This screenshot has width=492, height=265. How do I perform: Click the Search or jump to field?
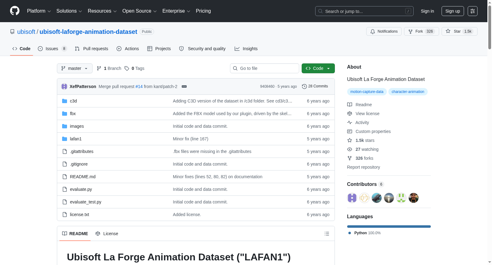click(364, 11)
